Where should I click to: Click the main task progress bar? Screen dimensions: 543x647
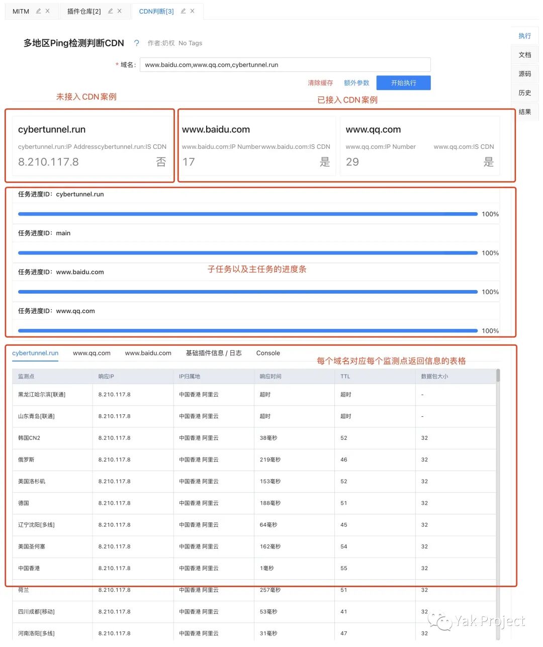point(247,253)
